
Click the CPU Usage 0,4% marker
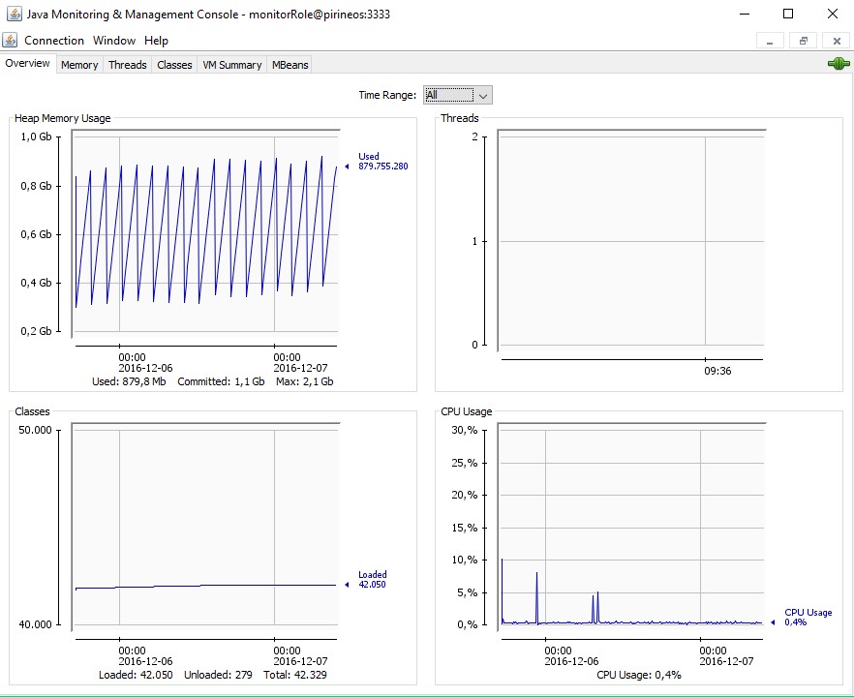coord(802,617)
